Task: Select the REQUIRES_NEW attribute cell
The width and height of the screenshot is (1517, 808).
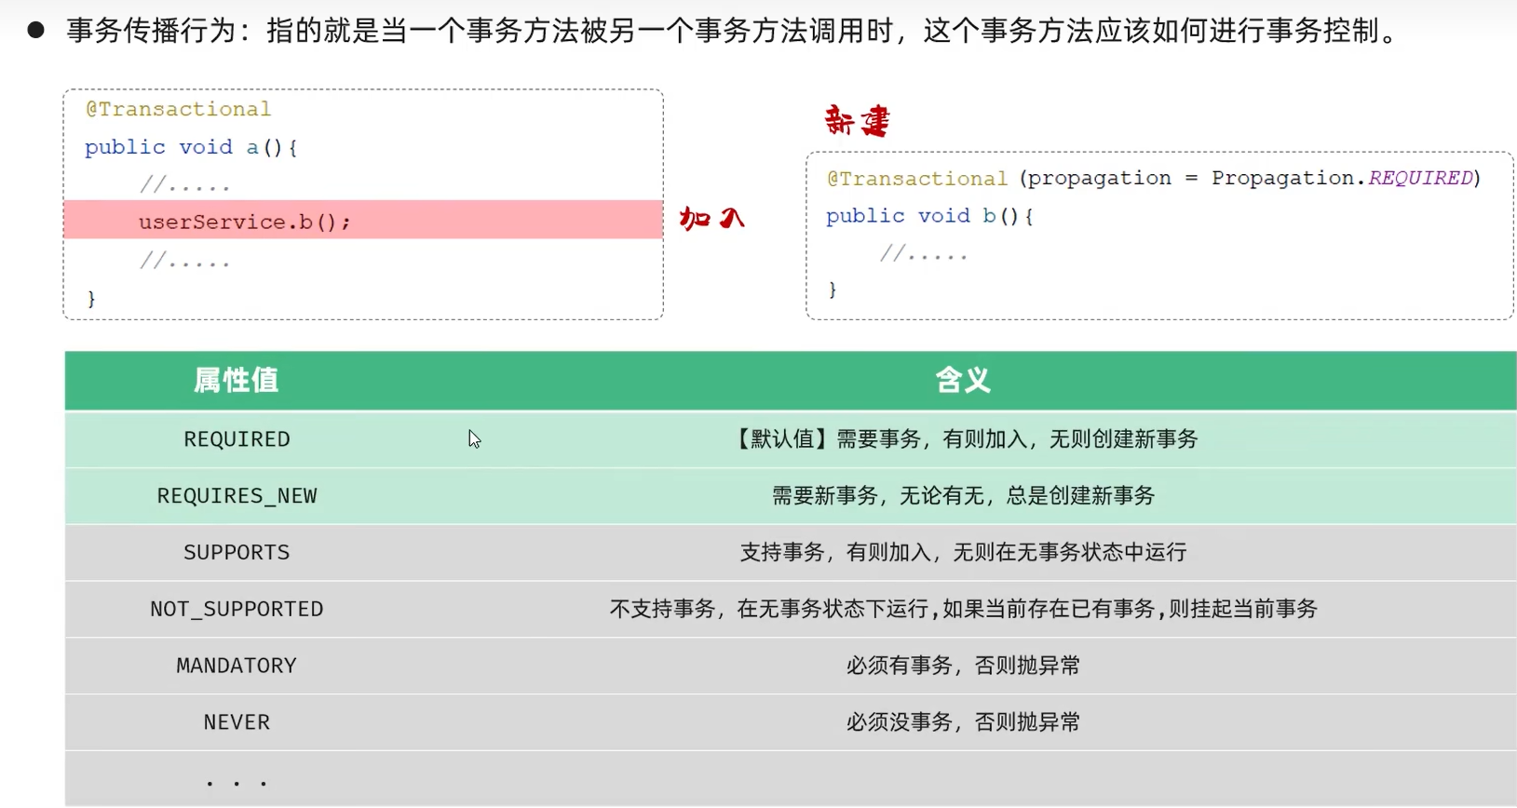Action: [237, 496]
